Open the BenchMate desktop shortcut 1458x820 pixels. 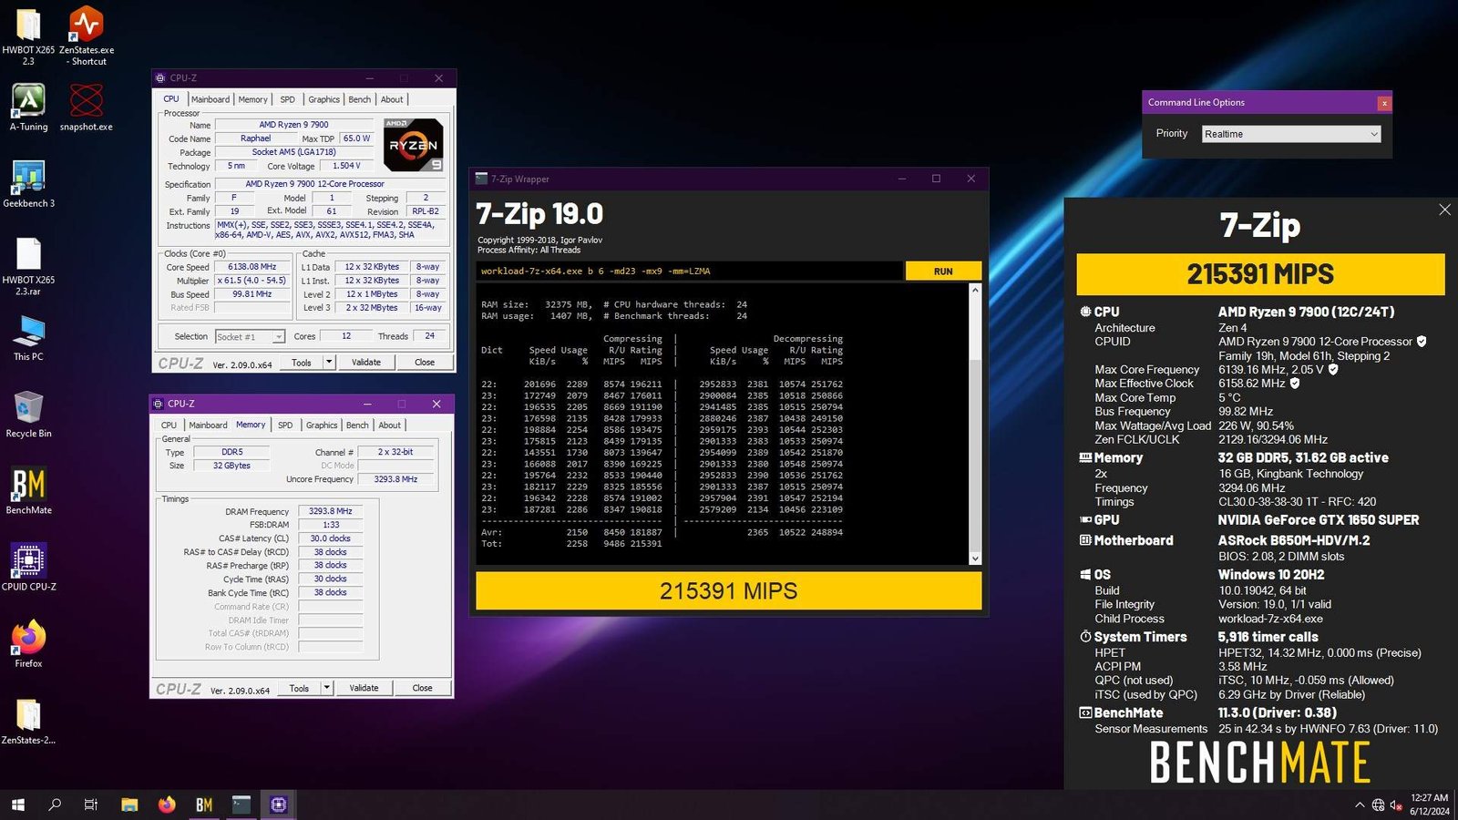pos(28,485)
